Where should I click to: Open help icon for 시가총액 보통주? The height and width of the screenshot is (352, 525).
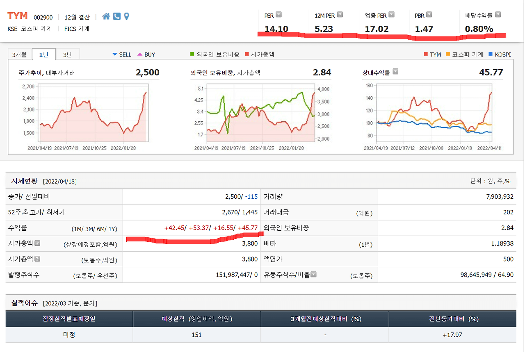click(x=37, y=259)
